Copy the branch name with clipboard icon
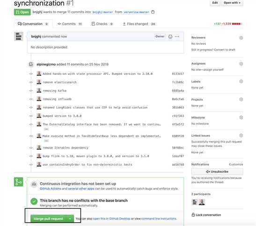Image resolution: width=256 pixels, height=226 pixels. click(153, 12)
